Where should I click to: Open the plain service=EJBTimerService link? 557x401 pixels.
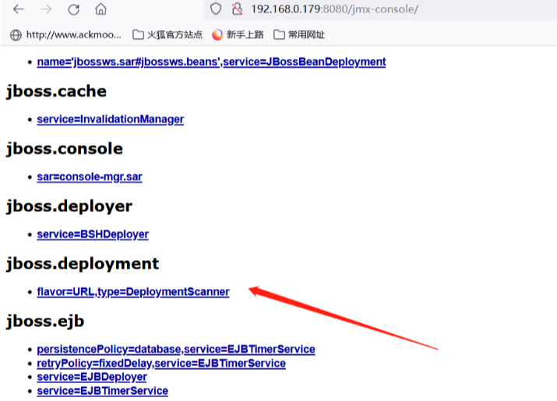pyautogui.click(x=102, y=391)
